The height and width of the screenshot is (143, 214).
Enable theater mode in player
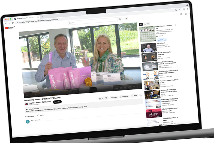coord(134,87)
